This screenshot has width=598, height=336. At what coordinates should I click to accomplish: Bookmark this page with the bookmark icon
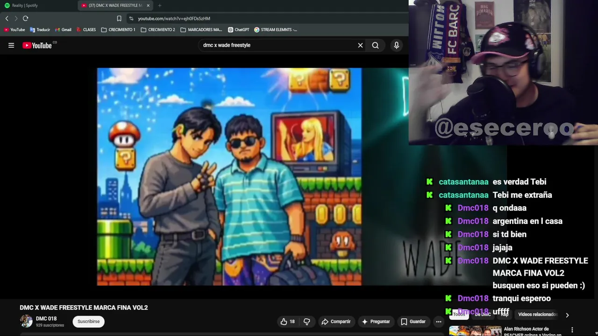tap(119, 18)
